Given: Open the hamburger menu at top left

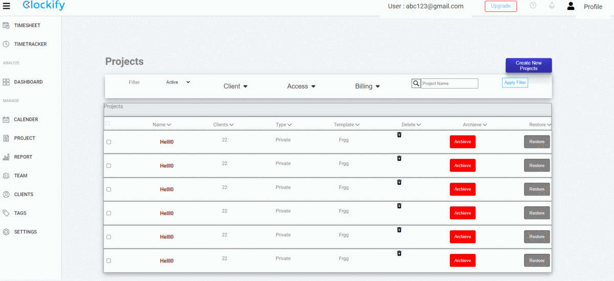Looking at the screenshot, I should click(6, 6).
